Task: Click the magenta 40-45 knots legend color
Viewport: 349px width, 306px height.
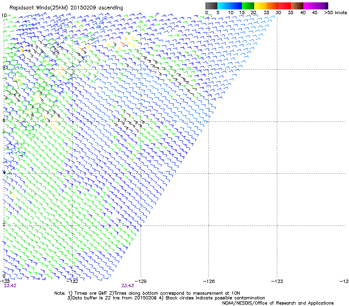Action: pos(309,6)
